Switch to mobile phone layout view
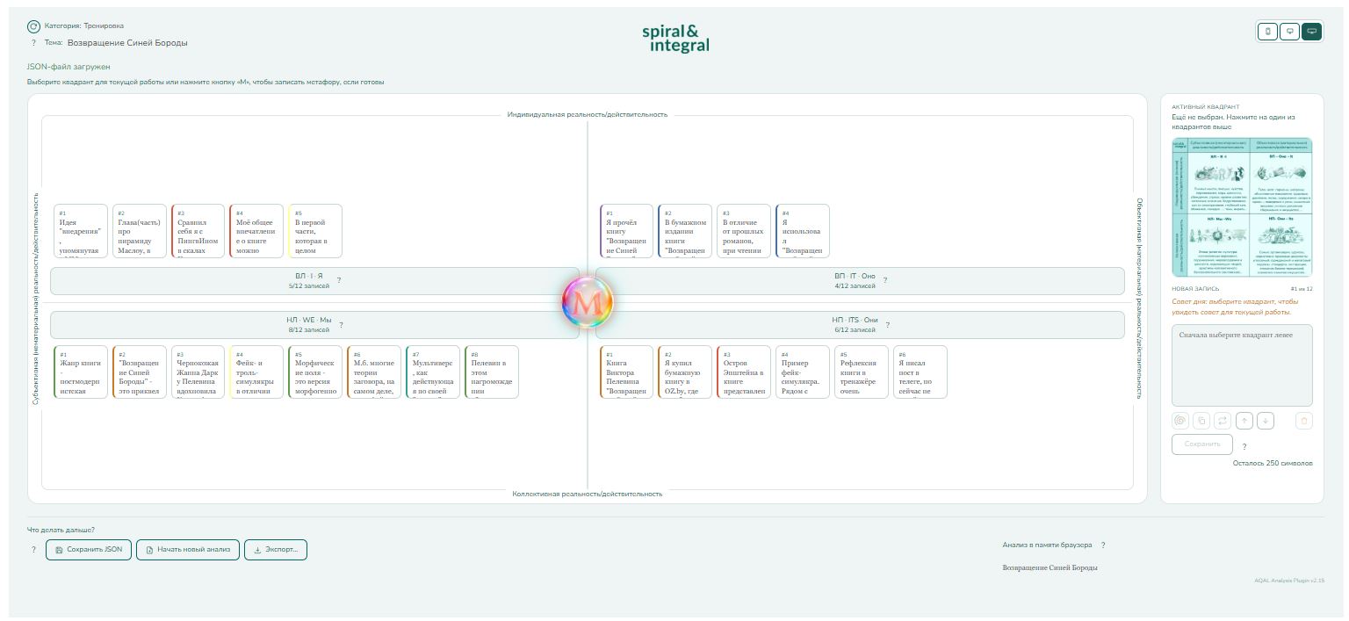Image resolution: width=1349 pixels, height=621 pixels. tap(1267, 32)
